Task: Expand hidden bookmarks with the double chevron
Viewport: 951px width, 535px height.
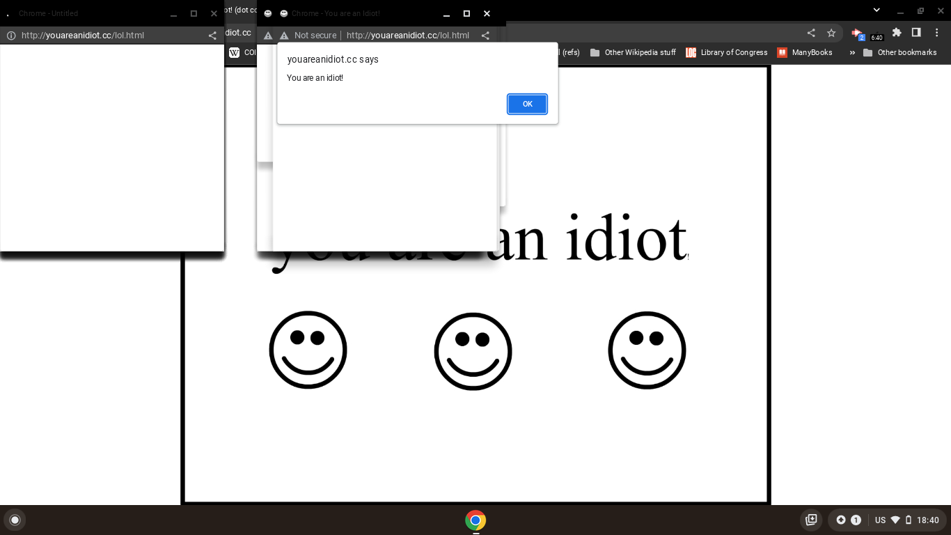Action: (852, 52)
